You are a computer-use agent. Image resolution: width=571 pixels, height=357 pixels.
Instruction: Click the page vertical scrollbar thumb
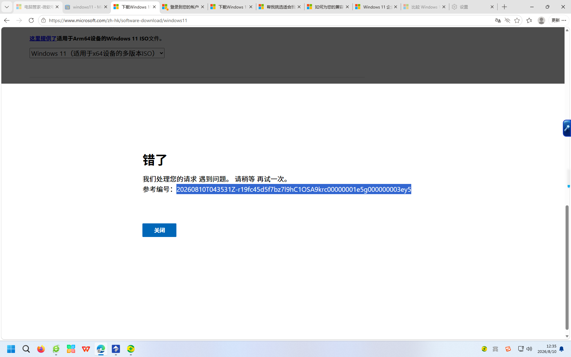(567, 268)
